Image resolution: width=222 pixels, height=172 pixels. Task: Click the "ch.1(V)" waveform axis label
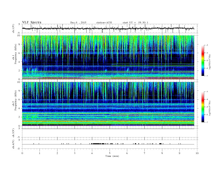click(x=13, y=28)
